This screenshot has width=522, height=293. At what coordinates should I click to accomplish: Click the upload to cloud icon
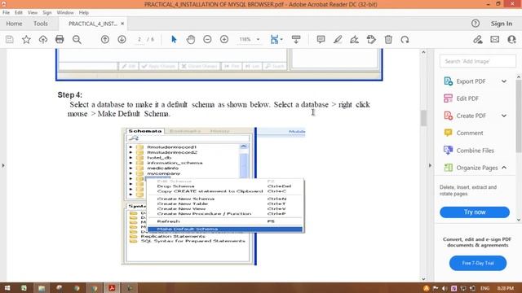(43, 40)
